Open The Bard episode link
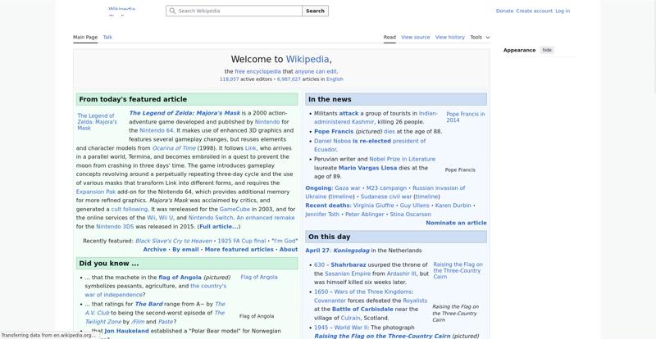The width and height of the screenshot is (656, 339). 148,304
